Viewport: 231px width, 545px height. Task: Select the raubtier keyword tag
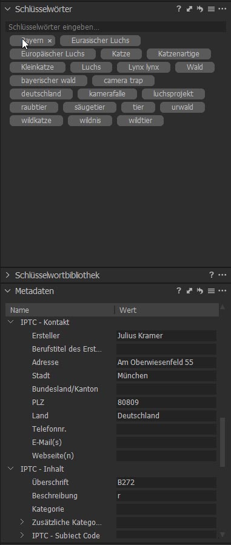click(x=34, y=107)
